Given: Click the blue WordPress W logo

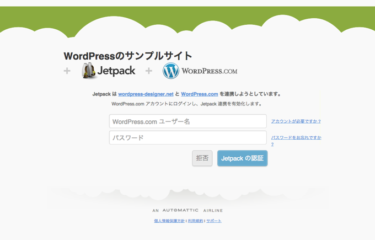Looking at the screenshot, I should click(171, 71).
